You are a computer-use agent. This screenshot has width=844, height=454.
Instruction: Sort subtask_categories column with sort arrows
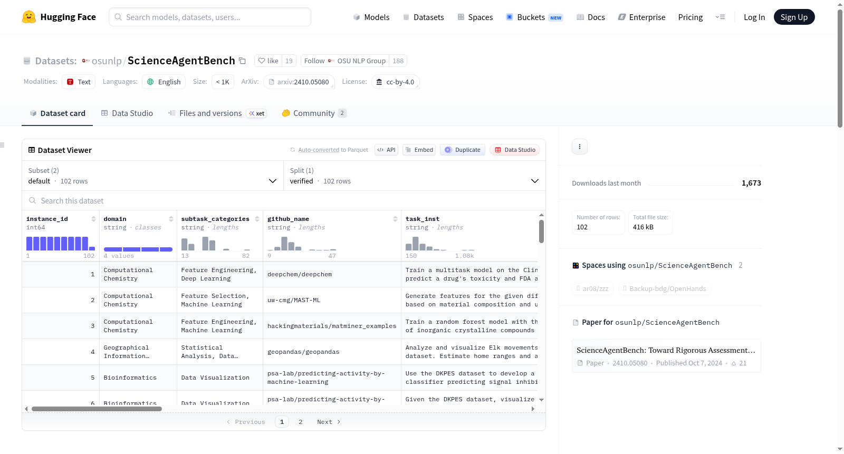(x=257, y=219)
